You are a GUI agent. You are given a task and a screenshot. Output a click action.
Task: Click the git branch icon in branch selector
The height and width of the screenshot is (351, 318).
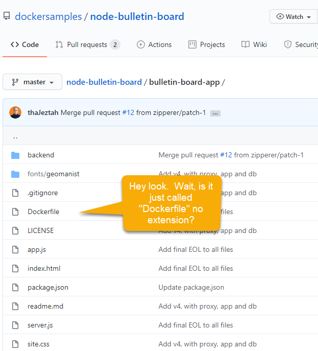pyautogui.click(x=15, y=82)
